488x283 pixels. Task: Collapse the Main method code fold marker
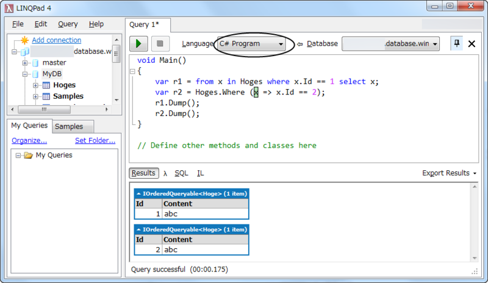[x=132, y=71]
